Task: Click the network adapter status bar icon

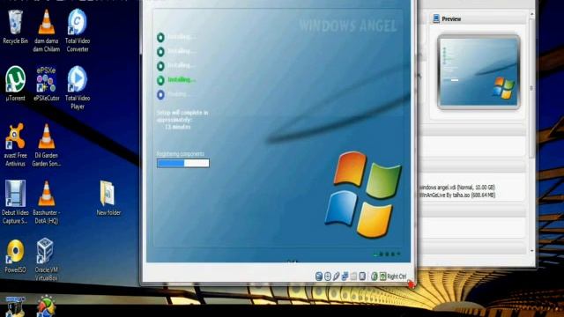Action: pyautogui.click(x=345, y=276)
